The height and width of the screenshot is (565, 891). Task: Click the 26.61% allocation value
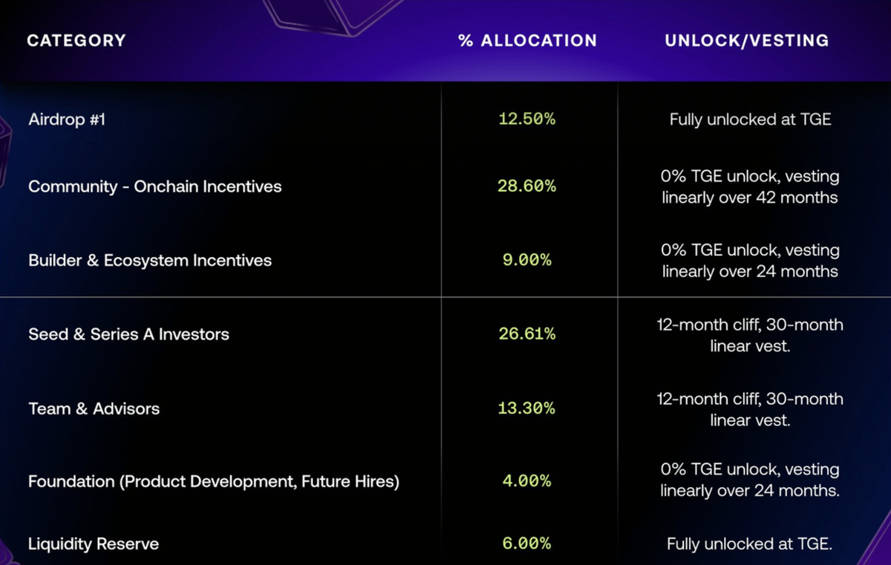point(527,334)
